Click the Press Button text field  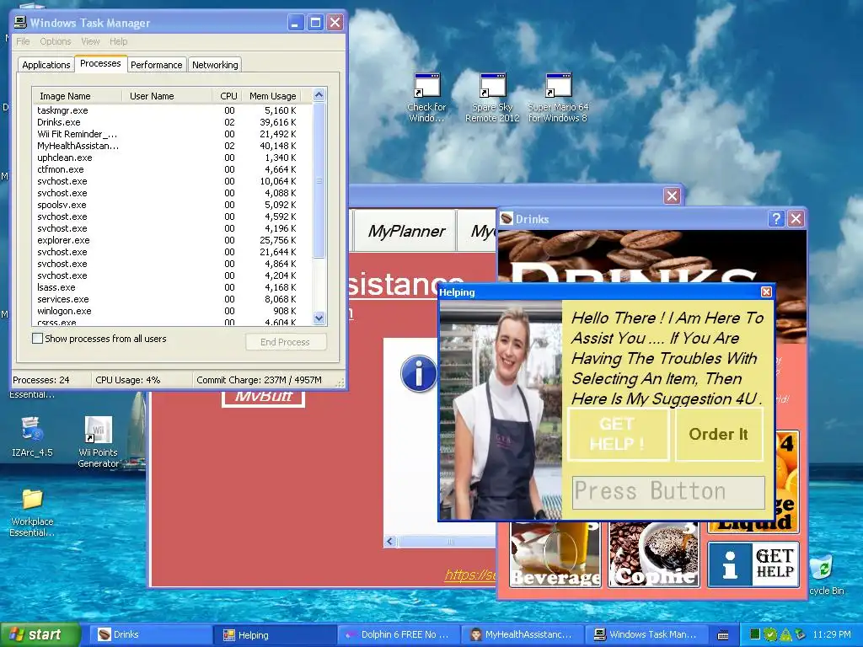coord(668,491)
